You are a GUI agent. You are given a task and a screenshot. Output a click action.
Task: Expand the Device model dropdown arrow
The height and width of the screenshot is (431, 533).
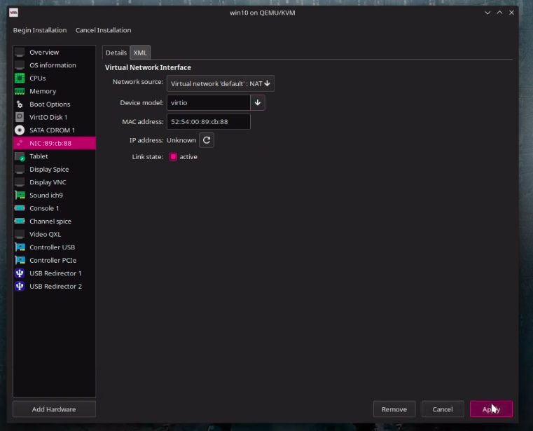tap(257, 103)
